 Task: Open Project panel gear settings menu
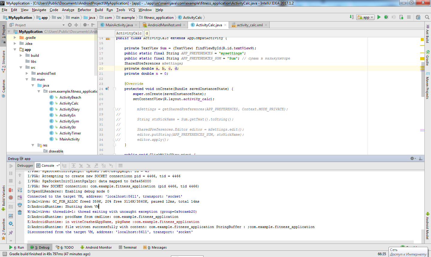[x=86, y=25]
